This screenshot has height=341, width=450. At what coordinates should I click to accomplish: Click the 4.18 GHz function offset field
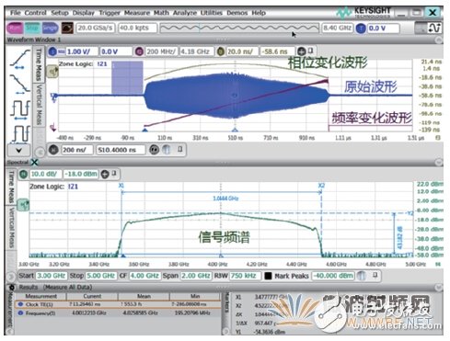click(x=196, y=51)
